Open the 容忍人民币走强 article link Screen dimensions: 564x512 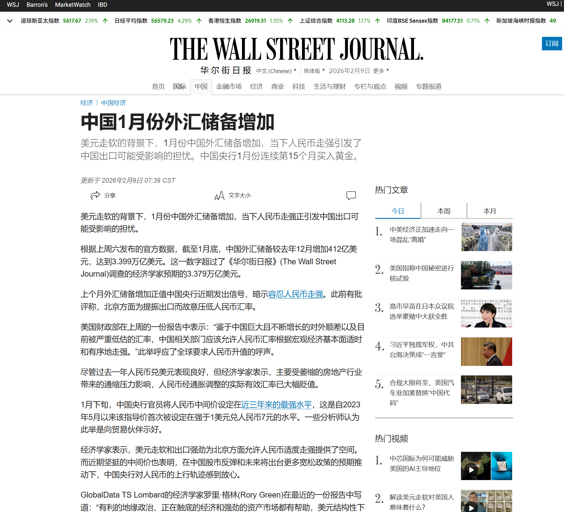pos(295,294)
